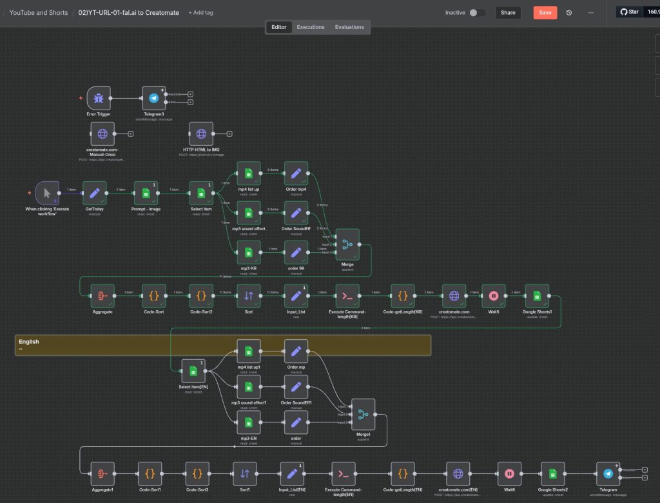Open the HTTP HTML to IMG node
The height and width of the screenshot is (503, 660).
[201, 134]
